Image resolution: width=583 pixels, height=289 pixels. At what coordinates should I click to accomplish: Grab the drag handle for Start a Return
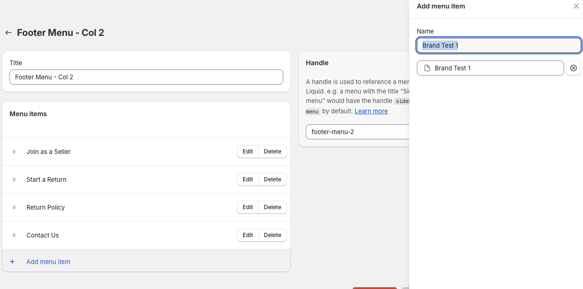(14, 179)
